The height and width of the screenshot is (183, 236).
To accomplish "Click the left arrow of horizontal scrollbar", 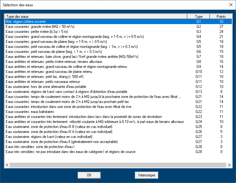I will 7,165.
